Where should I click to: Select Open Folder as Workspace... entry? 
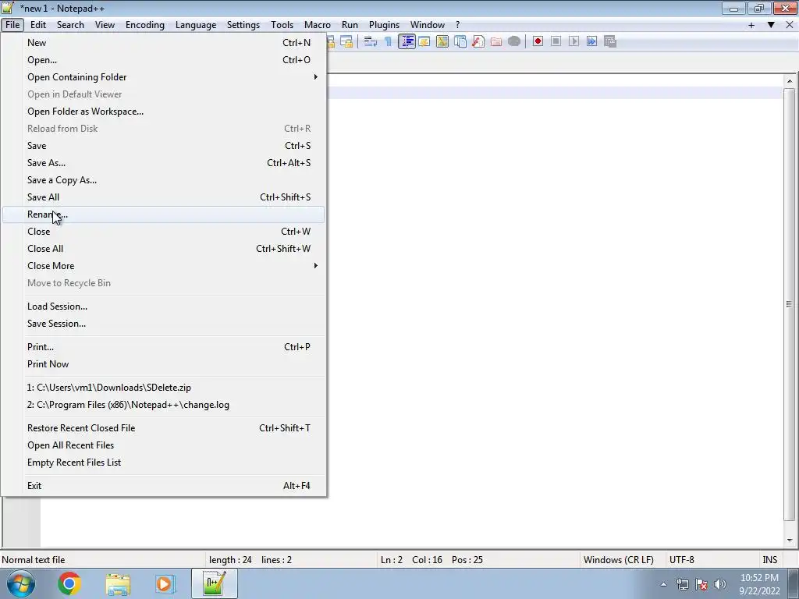(163, 112)
